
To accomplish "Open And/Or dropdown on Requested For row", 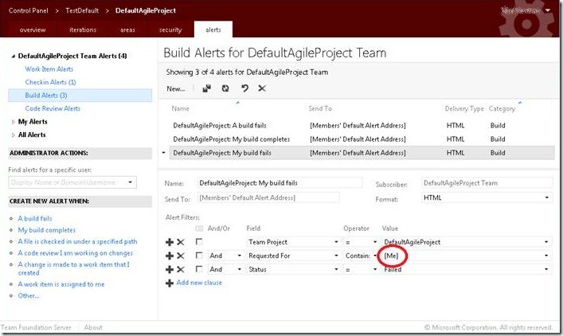I will [240, 256].
